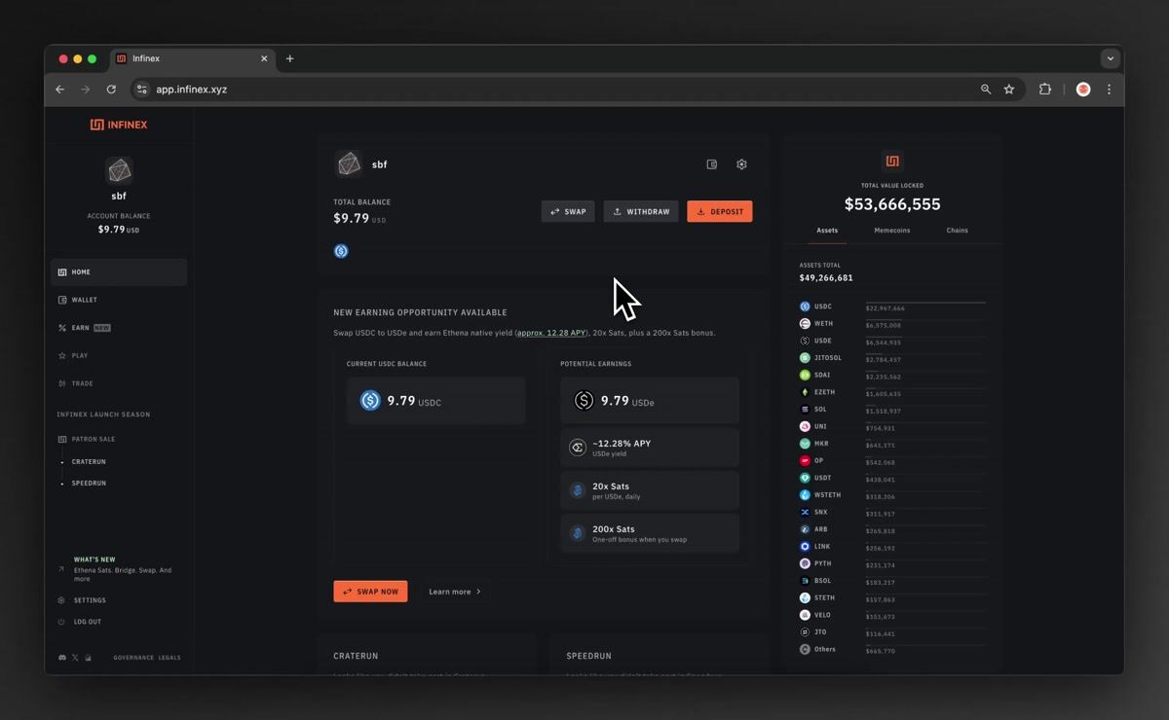The height and width of the screenshot is (720, 1169).
Task: Click the WETH asset icon
Action: tap(805, 324)
